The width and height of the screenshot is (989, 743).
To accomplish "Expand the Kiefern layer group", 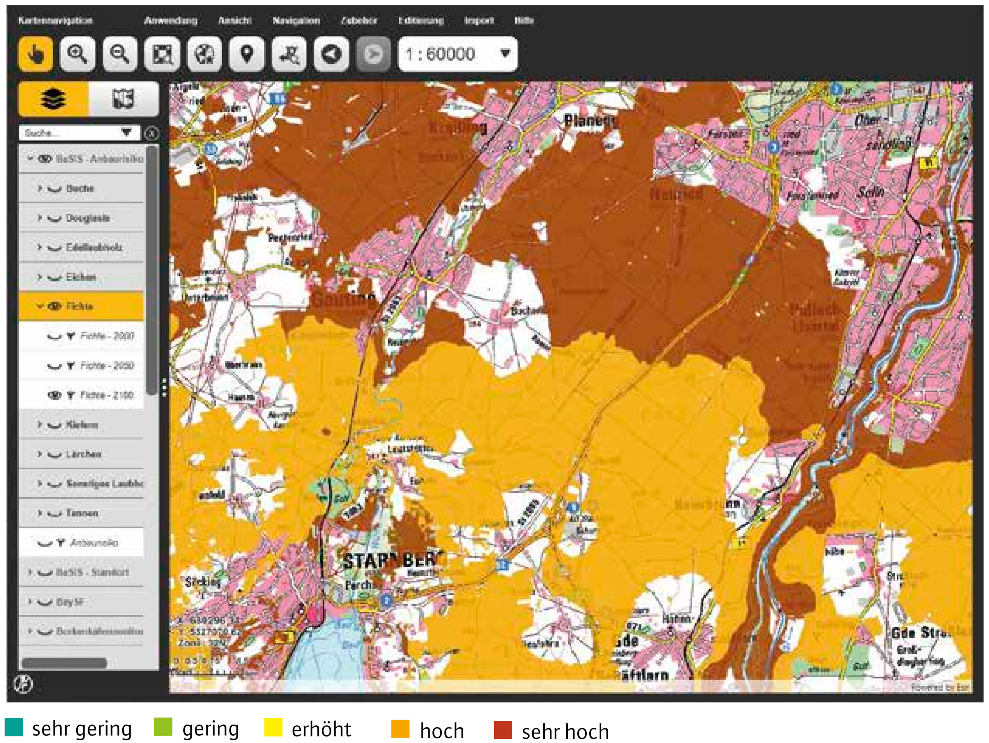I will [39, 425].
